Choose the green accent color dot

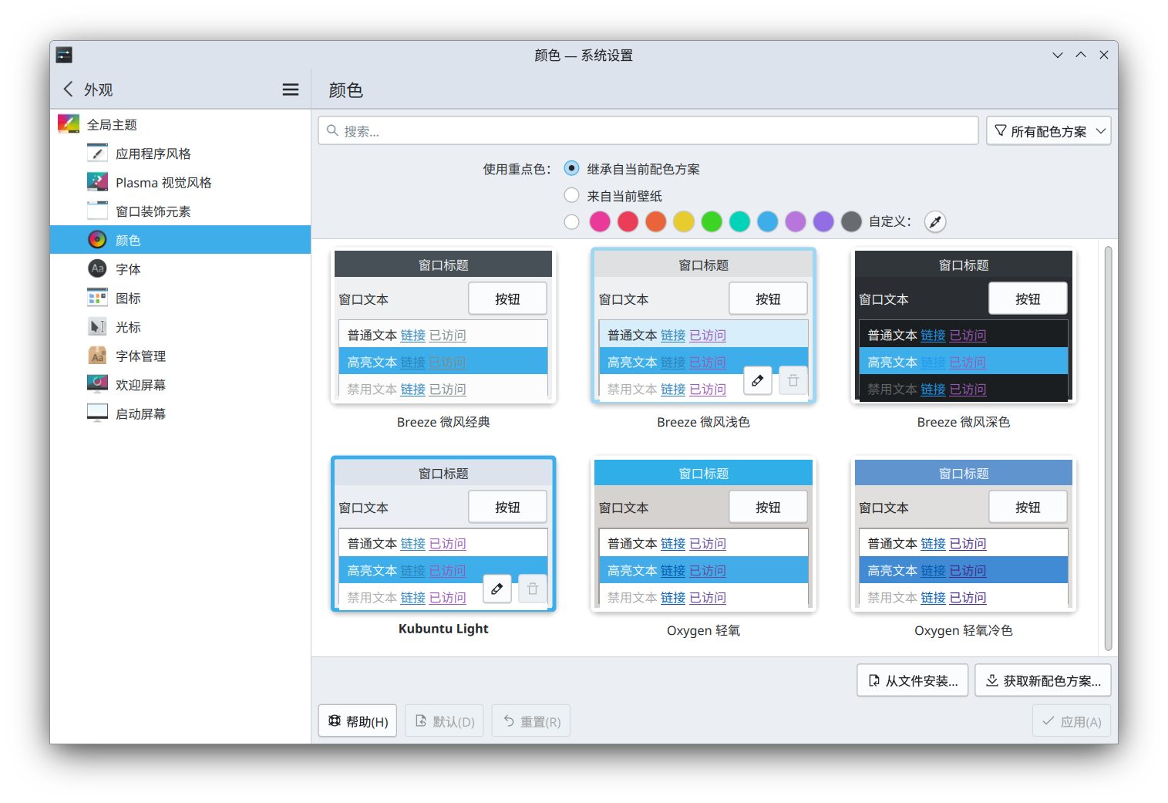coord(712,222)
